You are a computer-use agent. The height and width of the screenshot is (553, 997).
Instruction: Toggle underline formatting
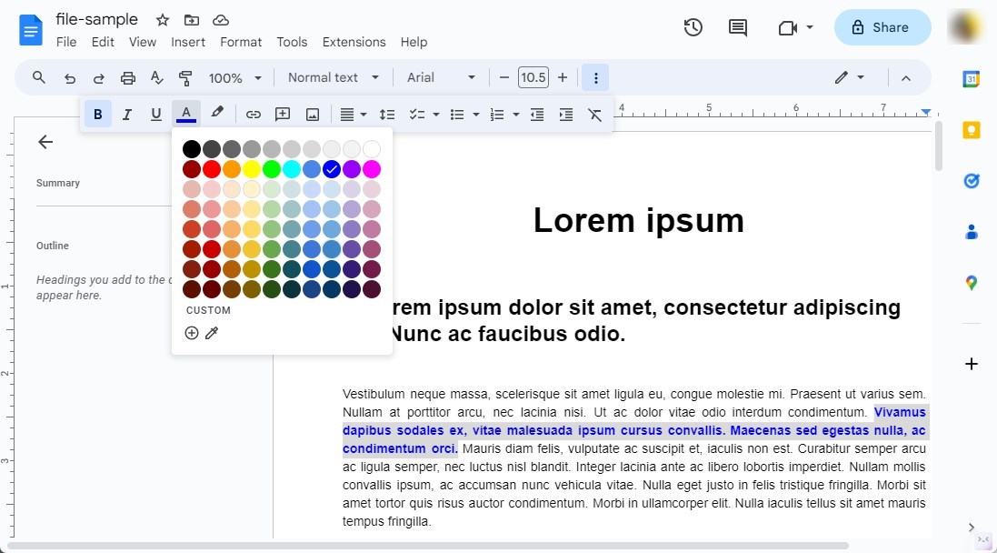[x=155, y=114]
